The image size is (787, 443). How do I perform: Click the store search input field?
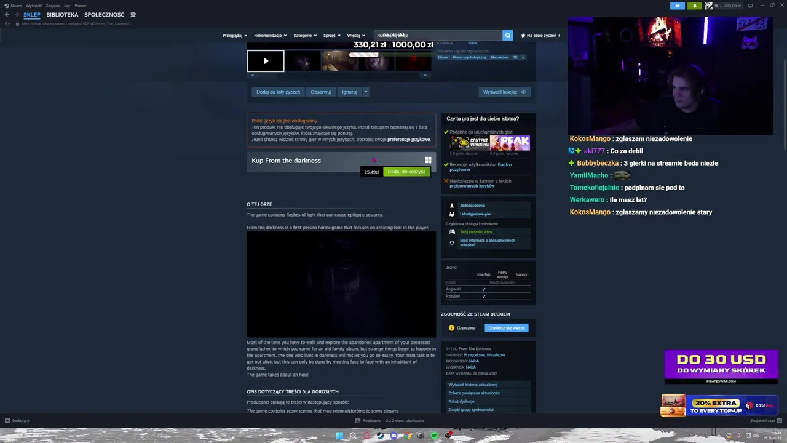(438, 35)
